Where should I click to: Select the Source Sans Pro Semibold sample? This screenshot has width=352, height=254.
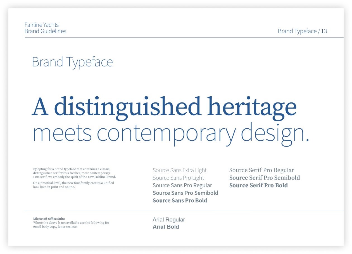(x=185, y=193)
